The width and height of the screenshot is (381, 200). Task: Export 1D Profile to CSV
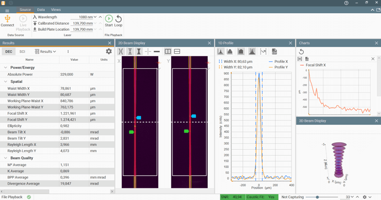point(274,51)
